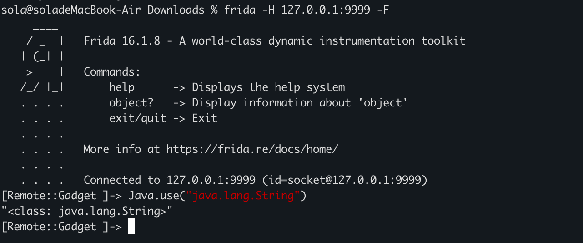
Task: Click the "help" command entry
Action: (x=122, y=87)
